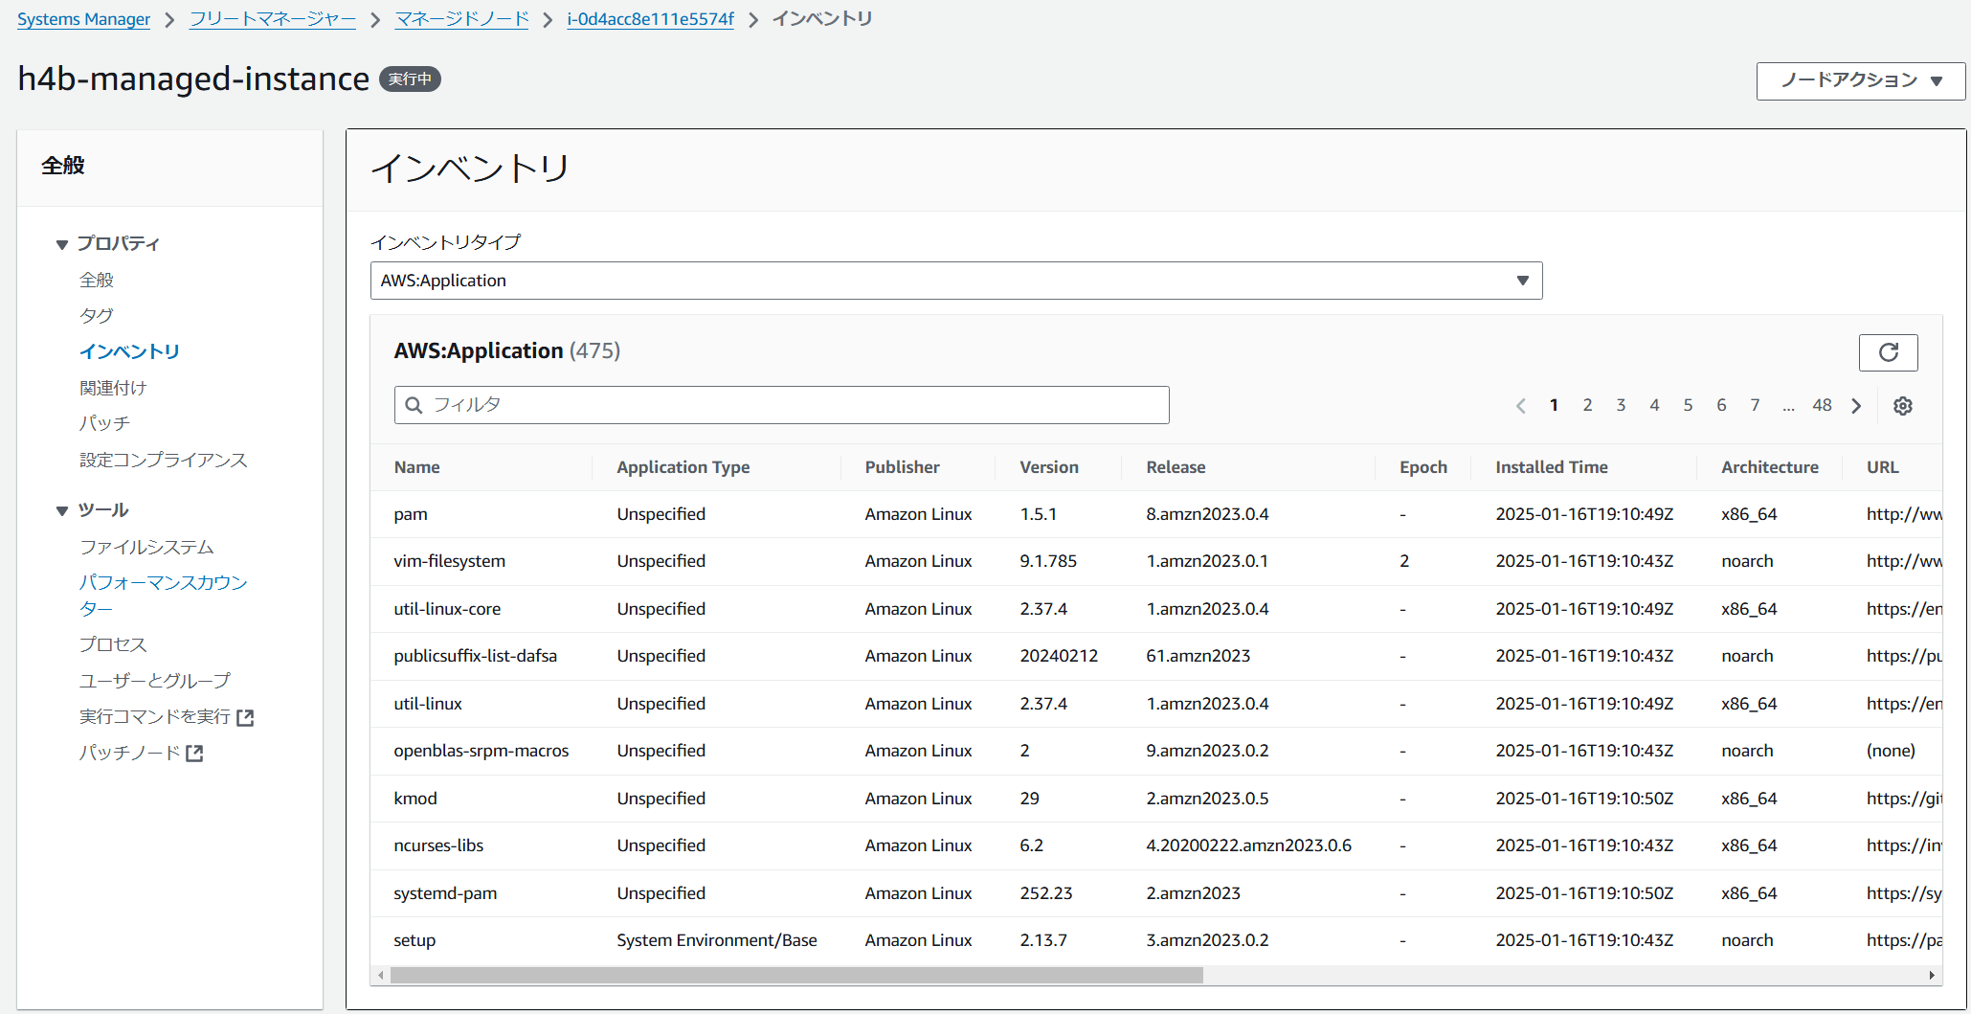Select the openblas-srpm-macros package name

tap(482, 751)
